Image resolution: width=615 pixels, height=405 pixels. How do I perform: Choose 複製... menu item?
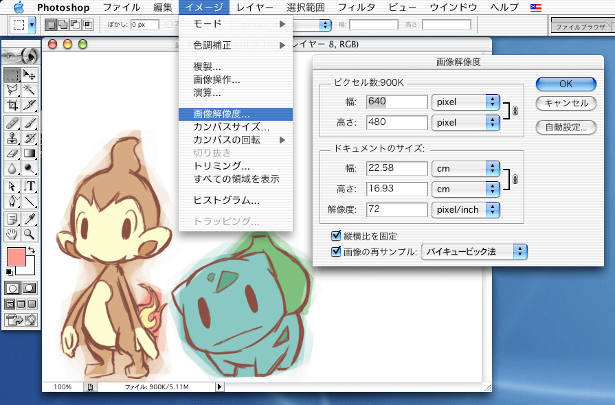click(235, 66)
